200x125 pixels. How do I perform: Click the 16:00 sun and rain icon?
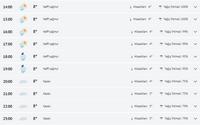pyautogui.click(x=23, y=32)
